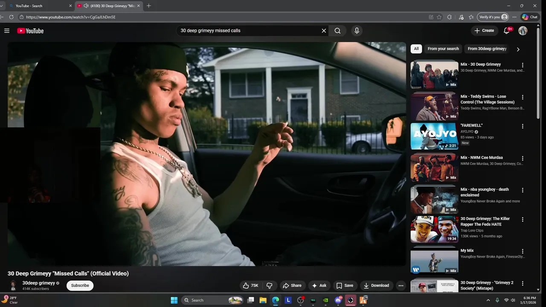
Task: Open the media control music note icon
Action: (461, 17)
